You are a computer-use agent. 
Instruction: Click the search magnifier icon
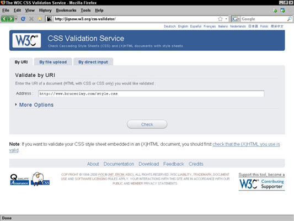[290, 19]
